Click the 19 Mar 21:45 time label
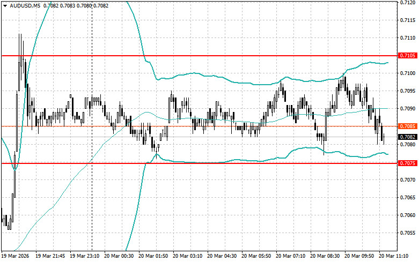The width and height of the screenshot is (419, 262). tap(50, 256)
